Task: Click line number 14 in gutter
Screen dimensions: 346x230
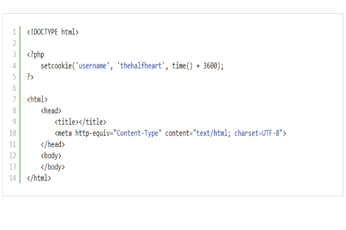Action: pos(13,178)
